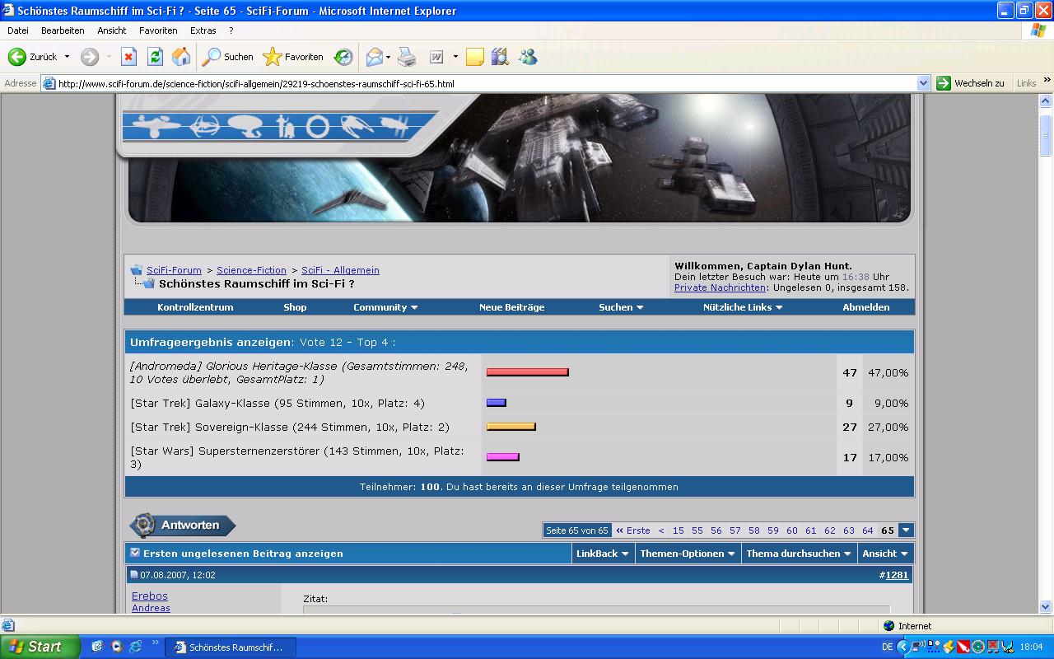This screenshot has width=1054, height=659.
Task: Expand the Nützliche Links dropdown
Action: click(x=743, y=307)
